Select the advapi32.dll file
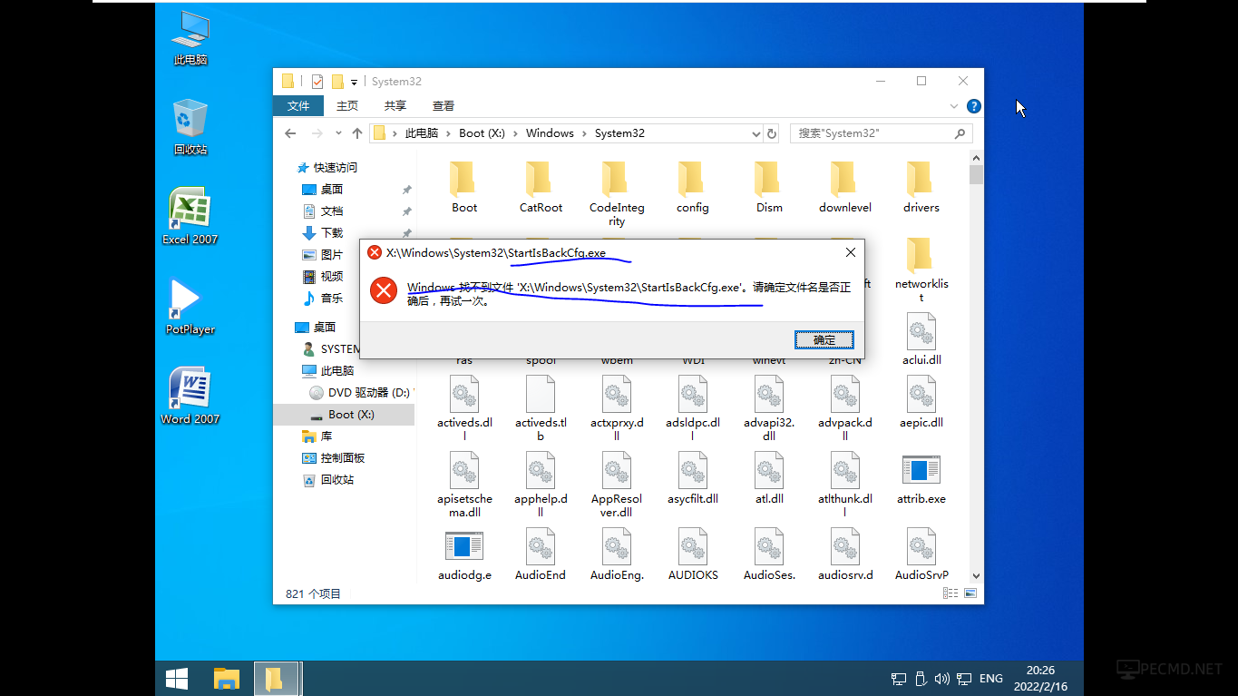This screenshot has height=696, width=1238. click(x=769, y=409)
